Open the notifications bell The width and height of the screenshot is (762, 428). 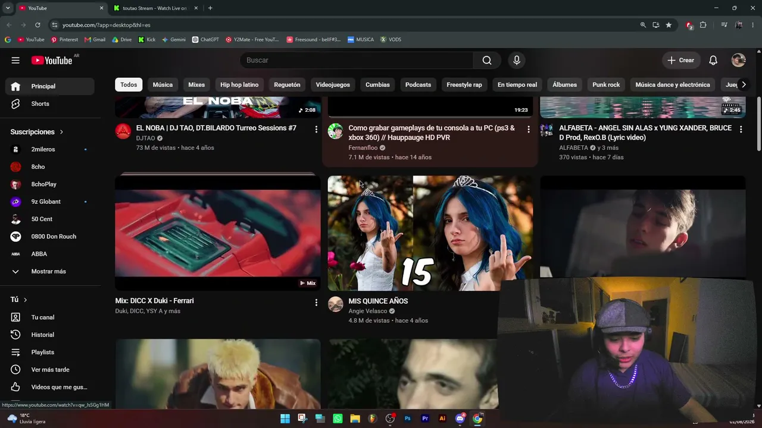tap(713, 60)
